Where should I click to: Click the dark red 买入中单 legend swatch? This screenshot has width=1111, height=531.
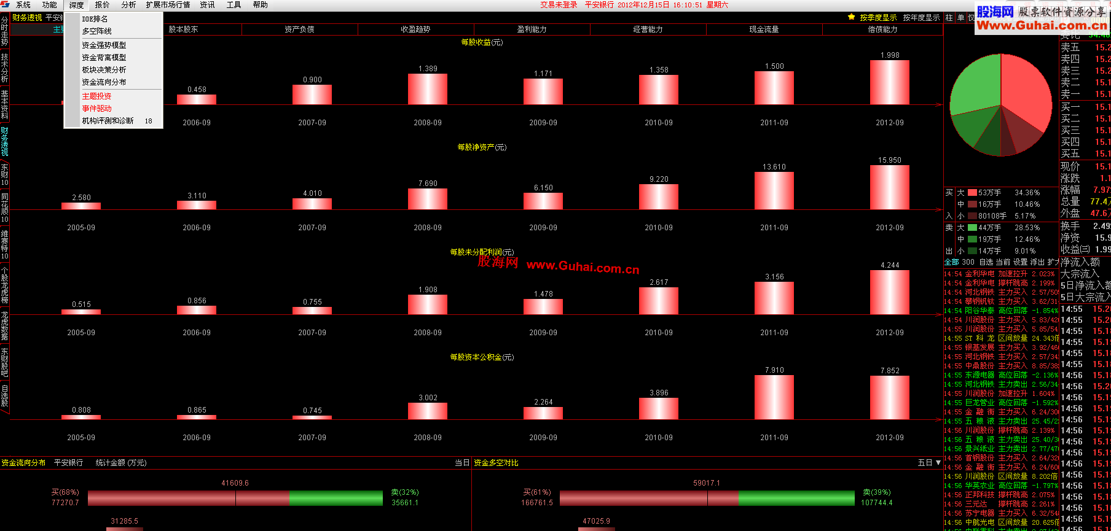(x=972, y=204)
